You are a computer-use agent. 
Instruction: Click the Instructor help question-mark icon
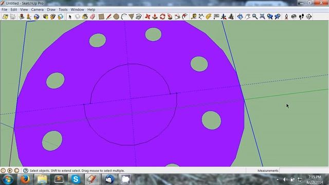pos(26,171)
